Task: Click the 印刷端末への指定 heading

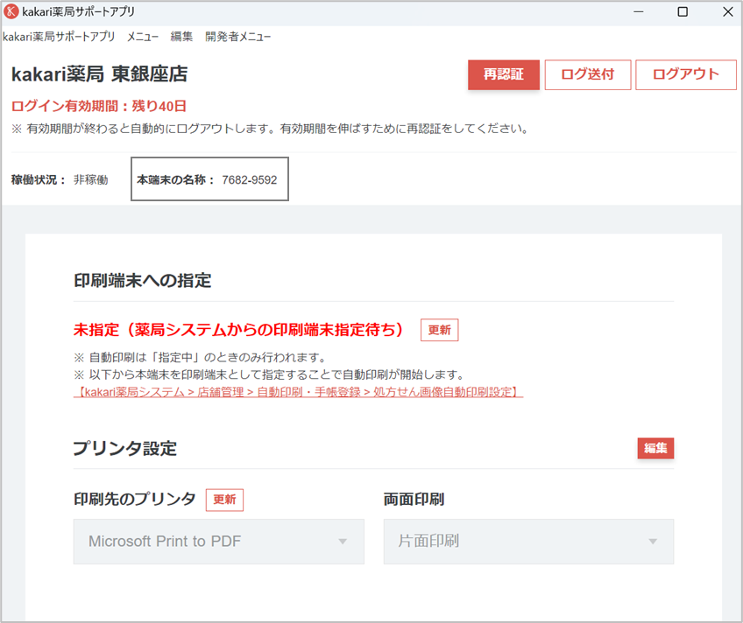Action: pyautogui.click(x=142, y=281)
